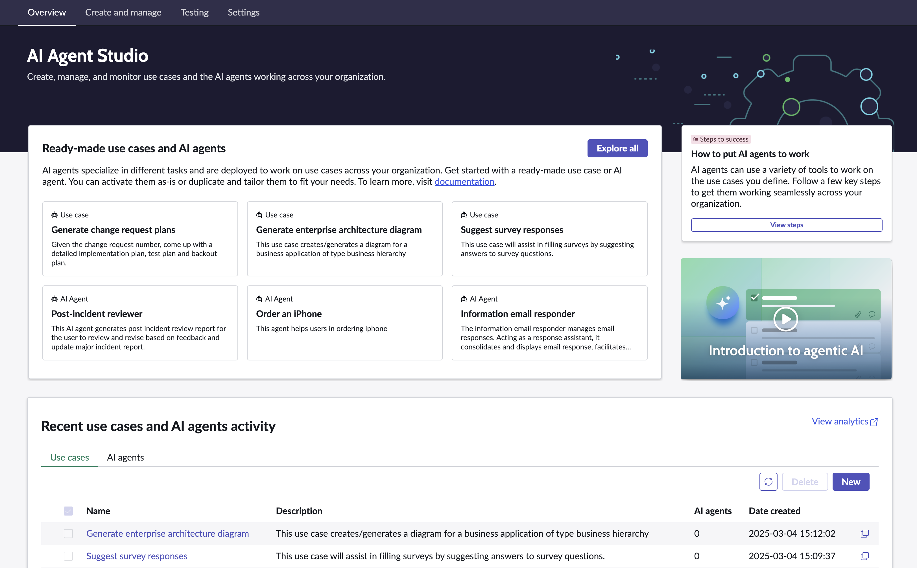Click robot icon on Post-incident reviewer card
917x568 pixels.
[54, 299]
